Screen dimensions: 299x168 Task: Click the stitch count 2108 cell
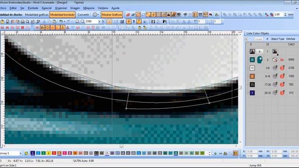click(x=291, y=68)
